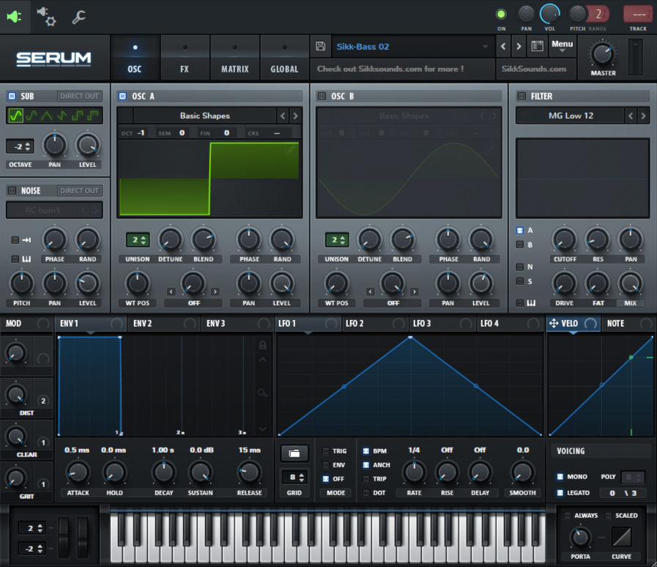Screen dimensions: 657x567
Task: Switch to the FX tab
Action: click(185, 59)
